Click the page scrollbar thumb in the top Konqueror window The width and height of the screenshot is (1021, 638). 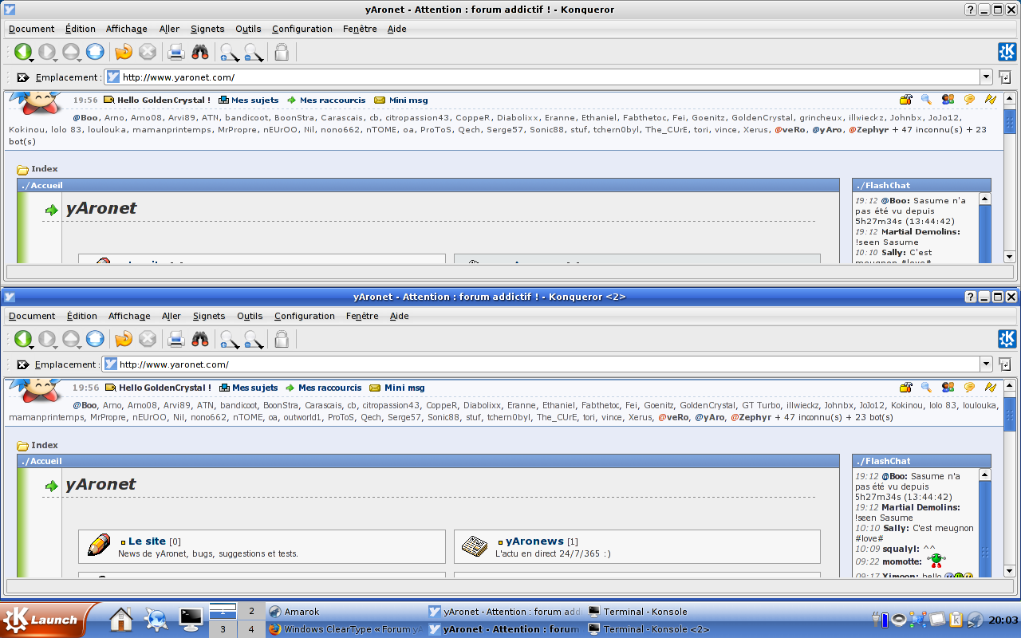pyautogui.click(x=1009, y=123)
